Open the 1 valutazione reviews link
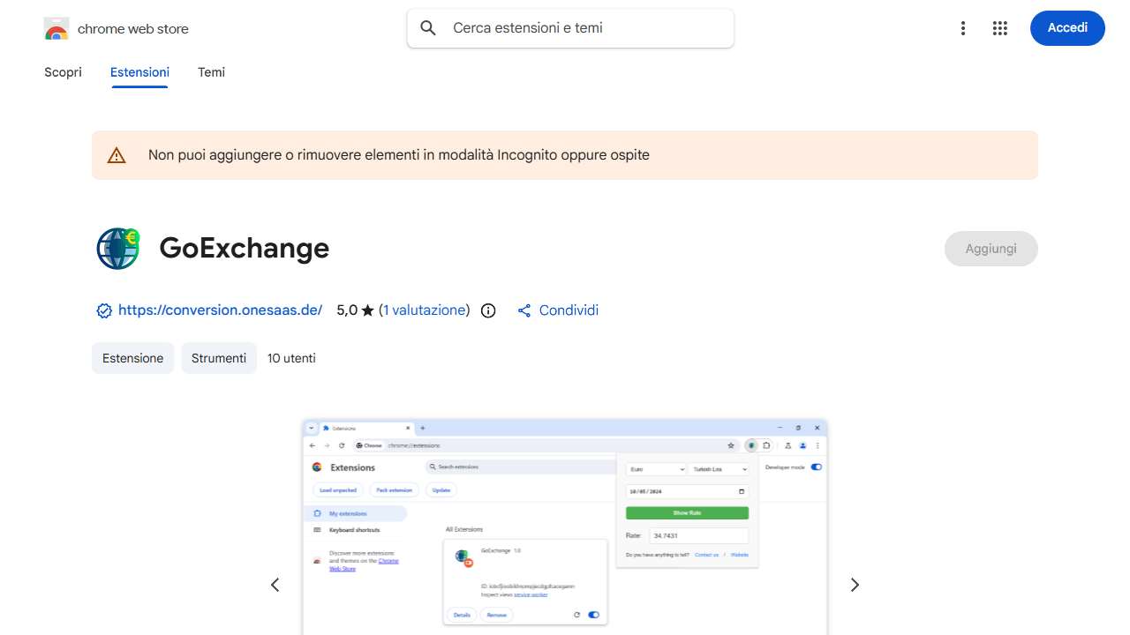Screen dimensions: 1130x635 pyautogui.click(x=425, y=310)
